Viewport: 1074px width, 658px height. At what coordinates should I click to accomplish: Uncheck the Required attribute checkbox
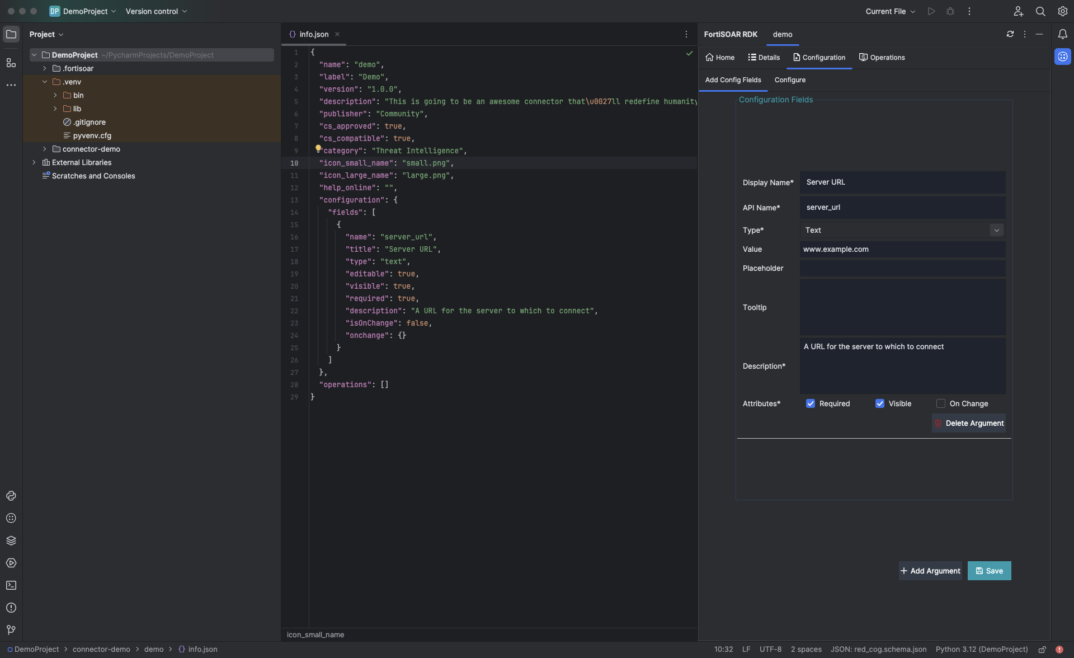coord(811,403)
